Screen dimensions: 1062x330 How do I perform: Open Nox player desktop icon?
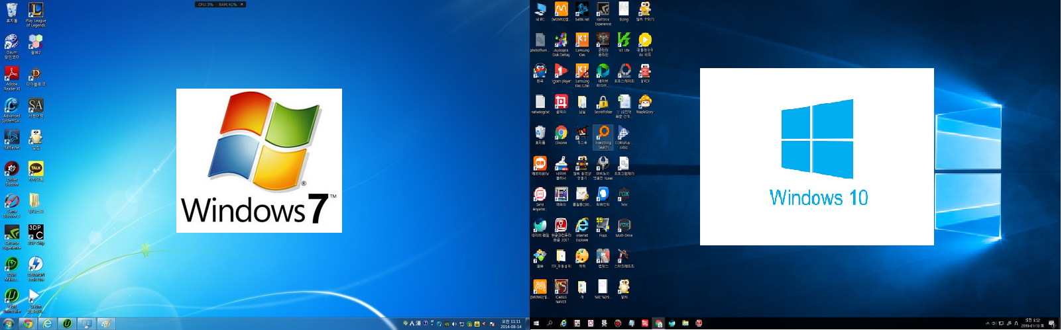(624, 196)
